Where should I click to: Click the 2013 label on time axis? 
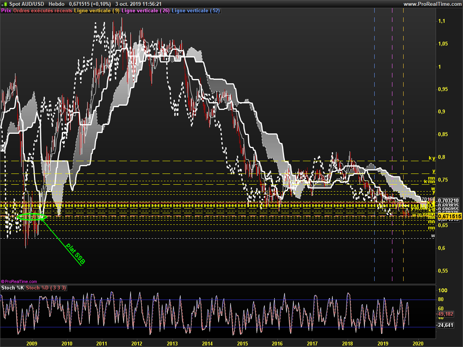point(172,343)
